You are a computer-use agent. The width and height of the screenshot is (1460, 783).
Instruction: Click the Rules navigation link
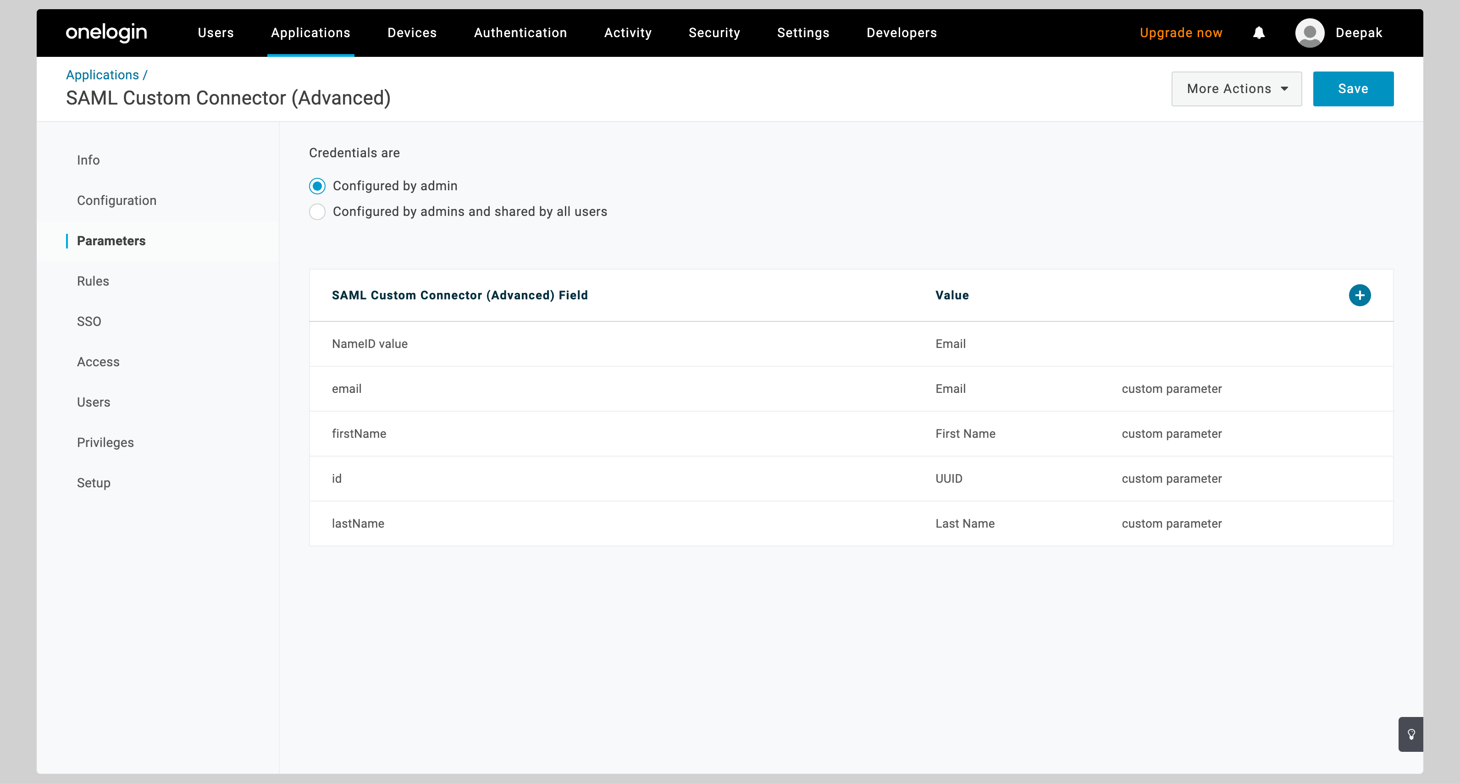94,281
